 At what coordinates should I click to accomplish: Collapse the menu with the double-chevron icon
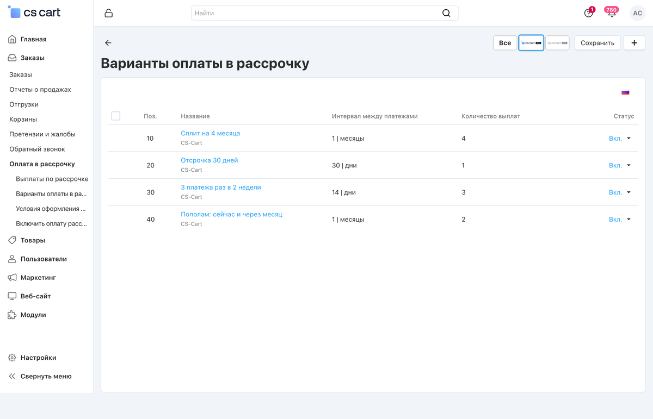pos(12,376)
